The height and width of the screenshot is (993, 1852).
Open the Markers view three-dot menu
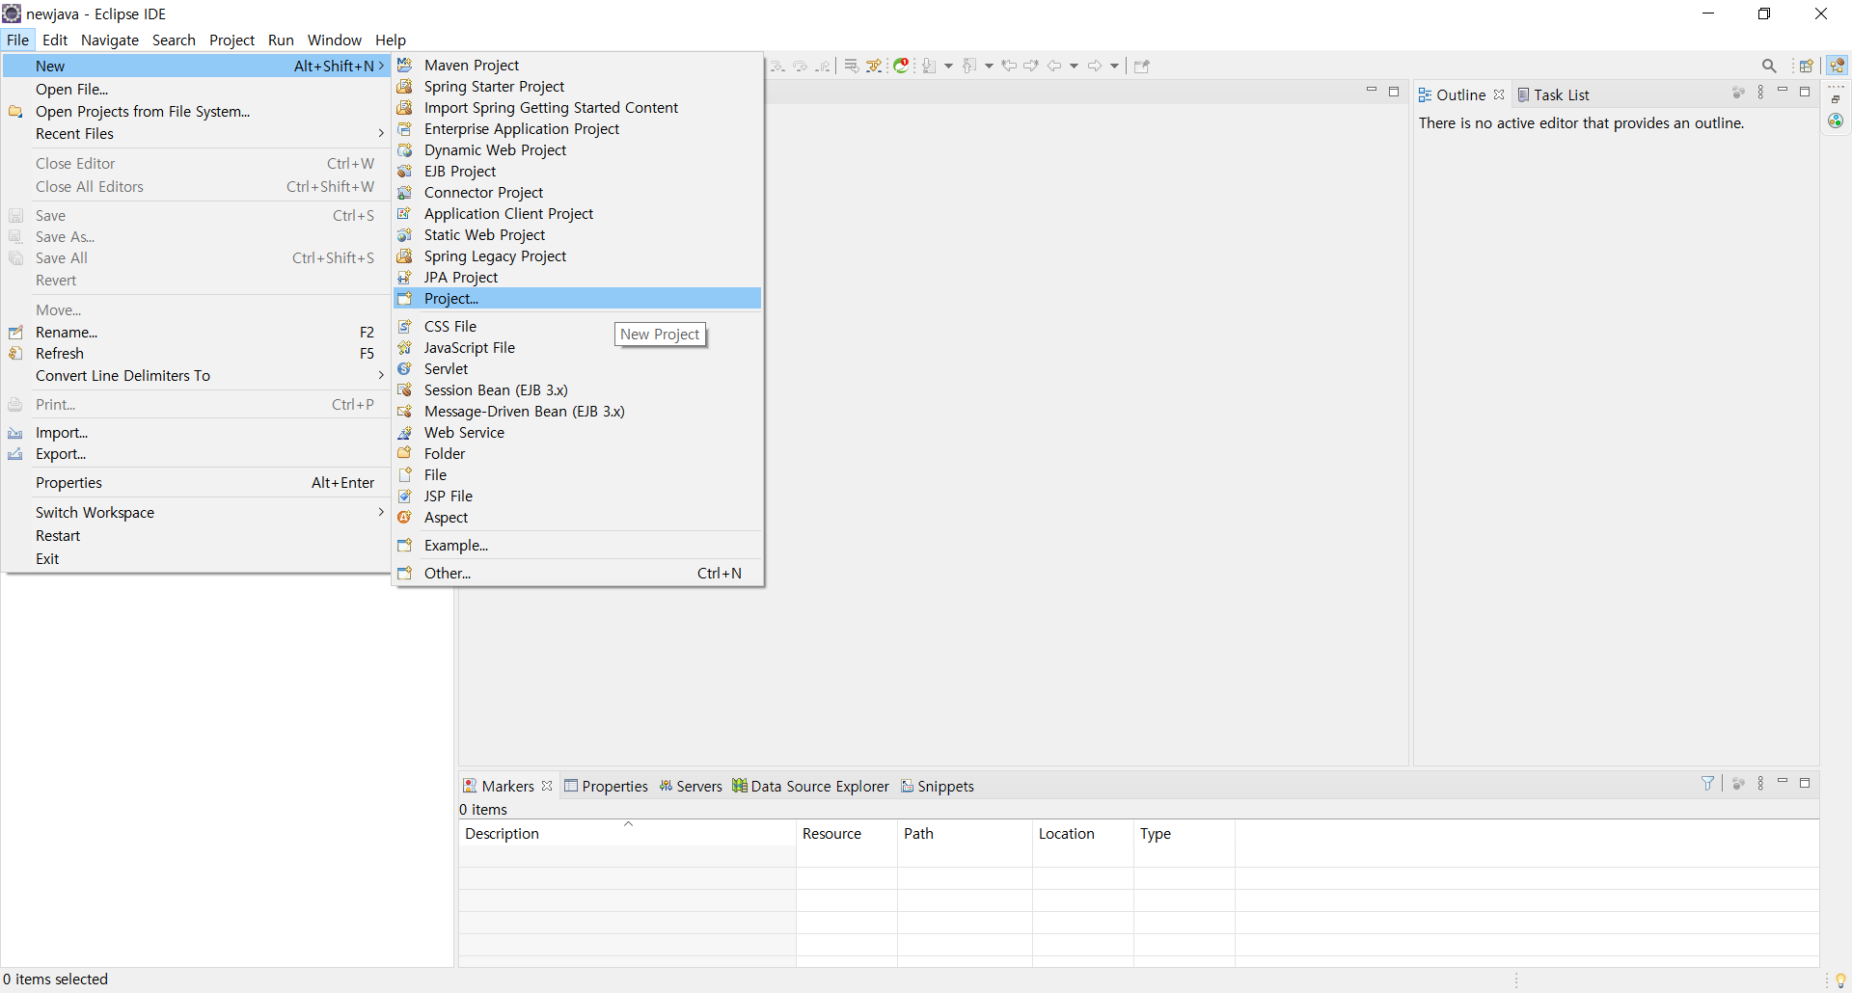point(1760,784)
